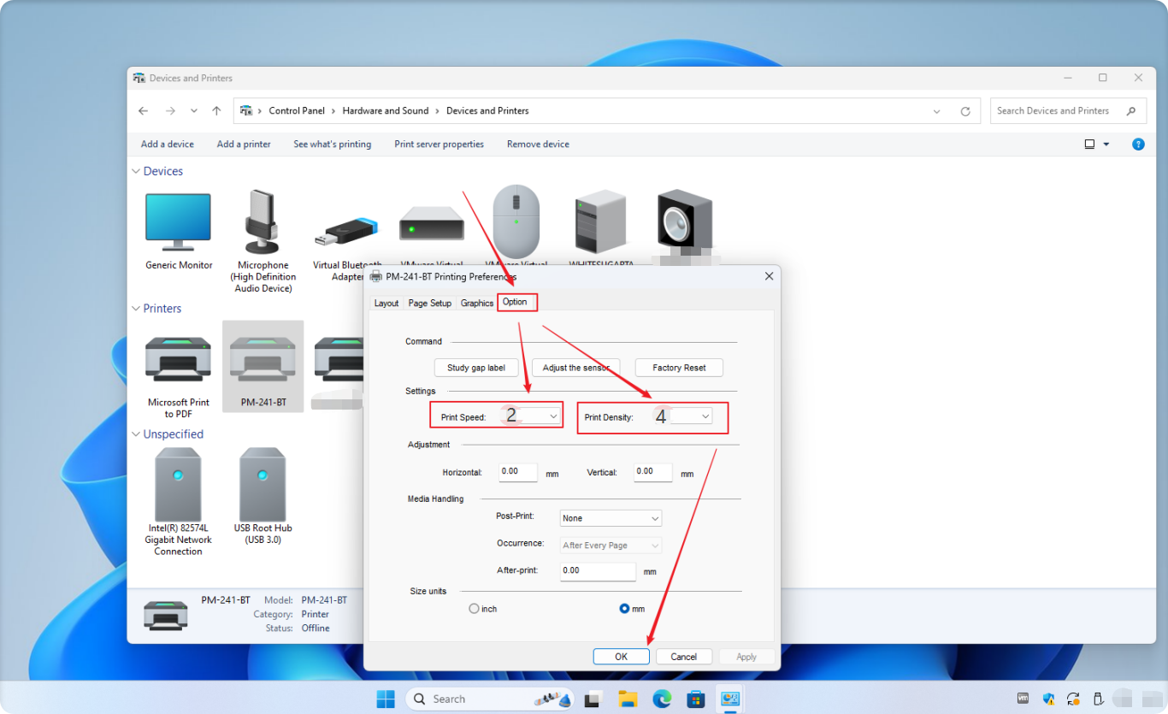Cancel the Printing Preferences dialog

pos(684,657)
